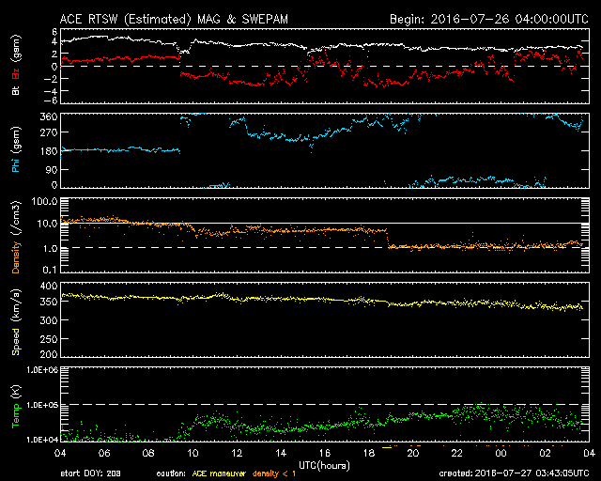Screen dimensions: 601x481
Task: Click the 20 hour tick label on the time axis
Action: (x=412, y=453)
